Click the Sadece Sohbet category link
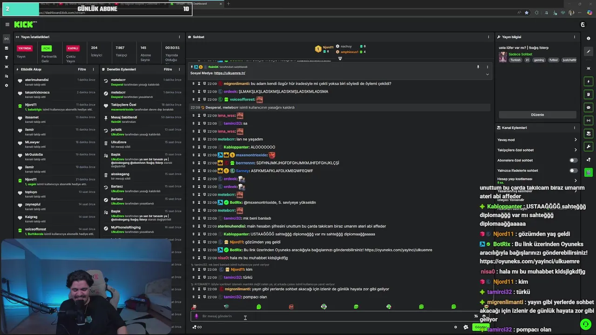596x335 pixels. pyautogui.click(x=520, y=54)
